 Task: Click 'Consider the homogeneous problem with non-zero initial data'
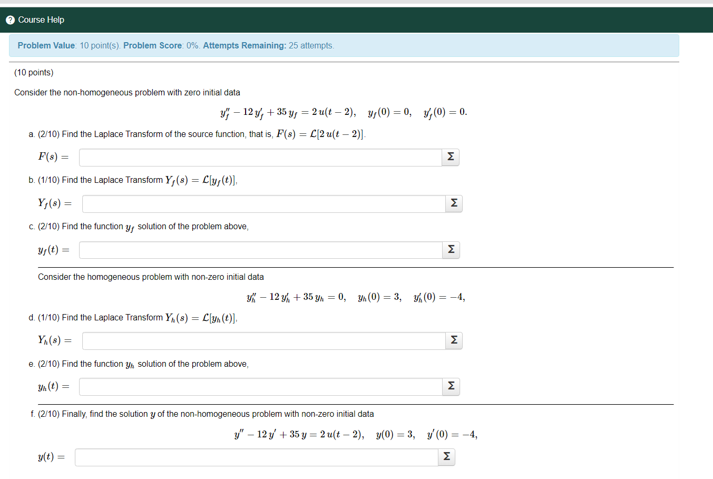[x=151, y=277]
